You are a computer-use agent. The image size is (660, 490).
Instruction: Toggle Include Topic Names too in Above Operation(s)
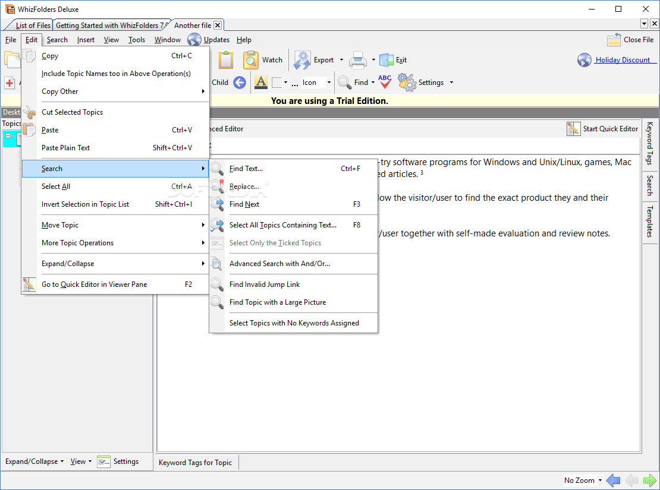(x=116, y=74)
